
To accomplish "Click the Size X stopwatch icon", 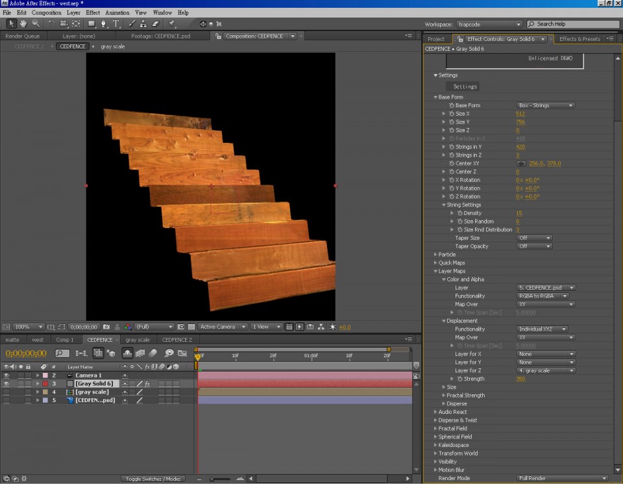I will [452, 114].
